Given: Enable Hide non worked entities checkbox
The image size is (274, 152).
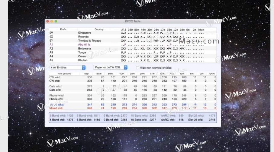Looking at the screenshot, I should (x=137, y=68).
